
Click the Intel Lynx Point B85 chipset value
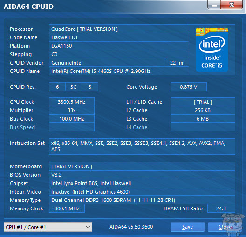pyautogui.click(x=142, y=183)
